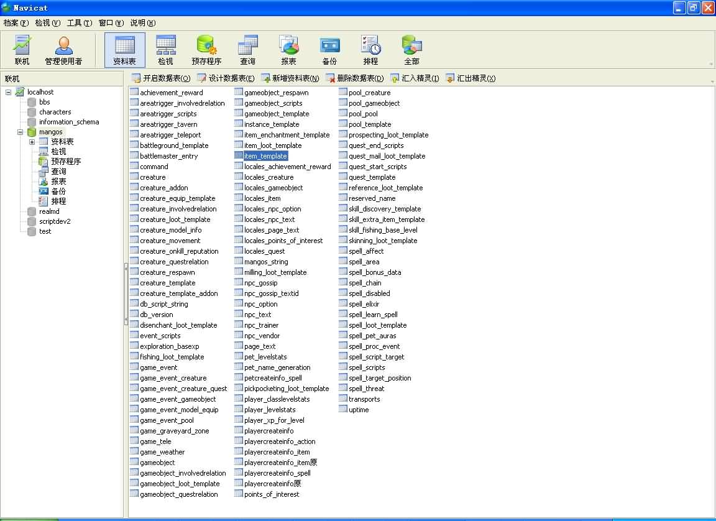Select the player_xp_for_level table
The image size is (716, 521).
tap(274, 420)
